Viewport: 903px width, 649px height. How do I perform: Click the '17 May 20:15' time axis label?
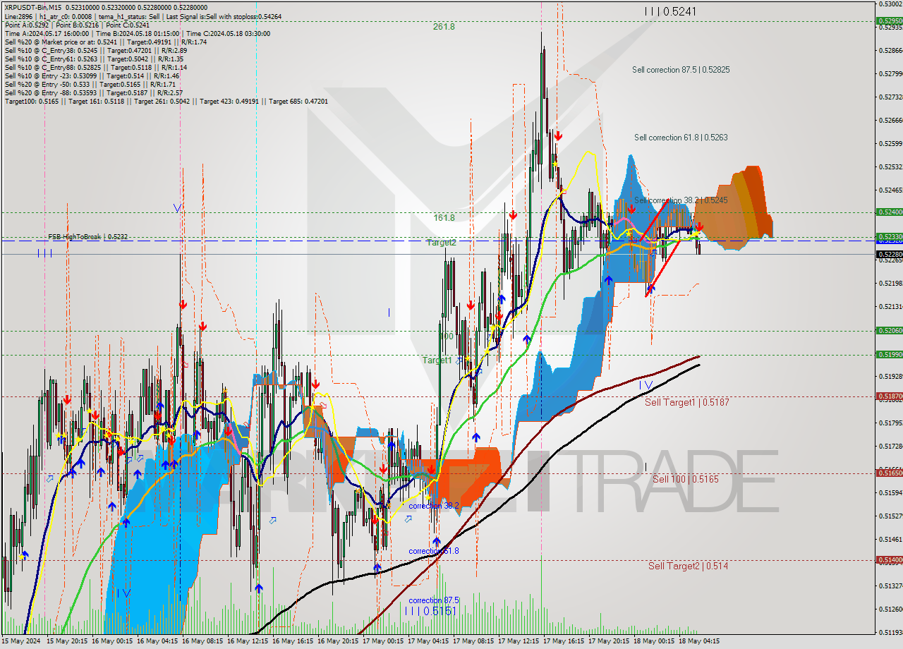point(610,641)
